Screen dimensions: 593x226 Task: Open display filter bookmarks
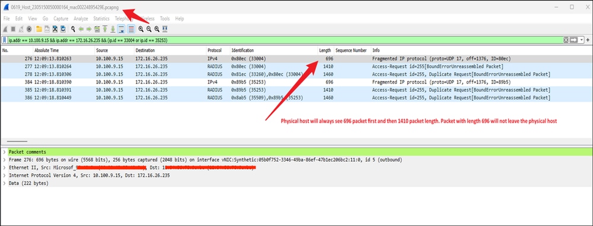point(5,40)
